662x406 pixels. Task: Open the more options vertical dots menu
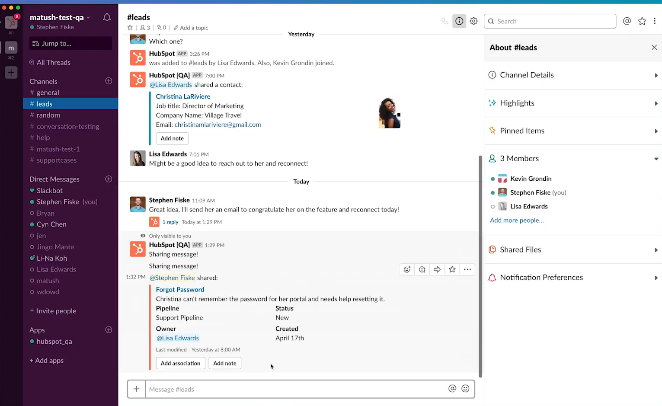(x=655, y=21)
